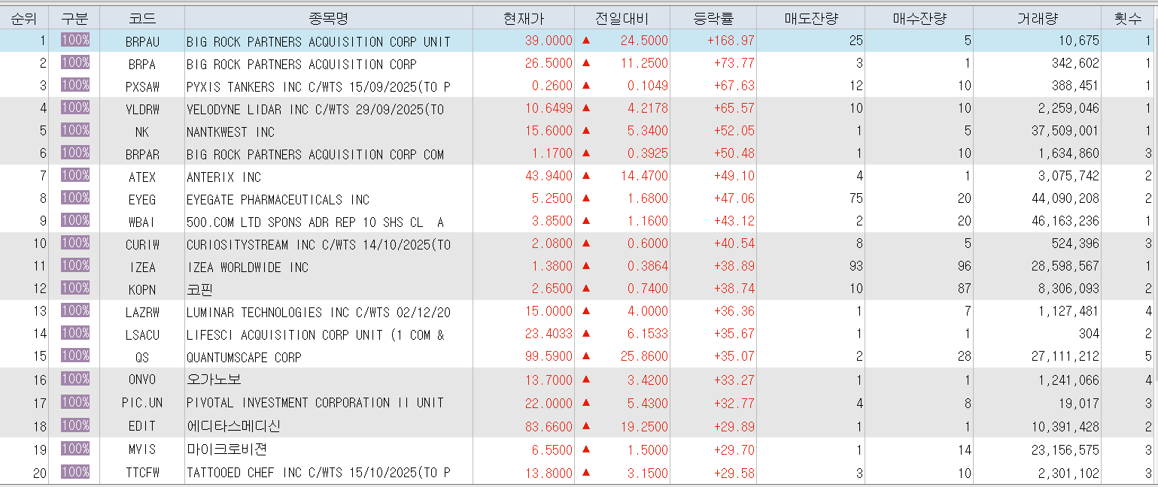The width and height of the screenshot is (1158, 487).
Task: Click the up arrow in TTCFW row
Action: click(586, 472)
